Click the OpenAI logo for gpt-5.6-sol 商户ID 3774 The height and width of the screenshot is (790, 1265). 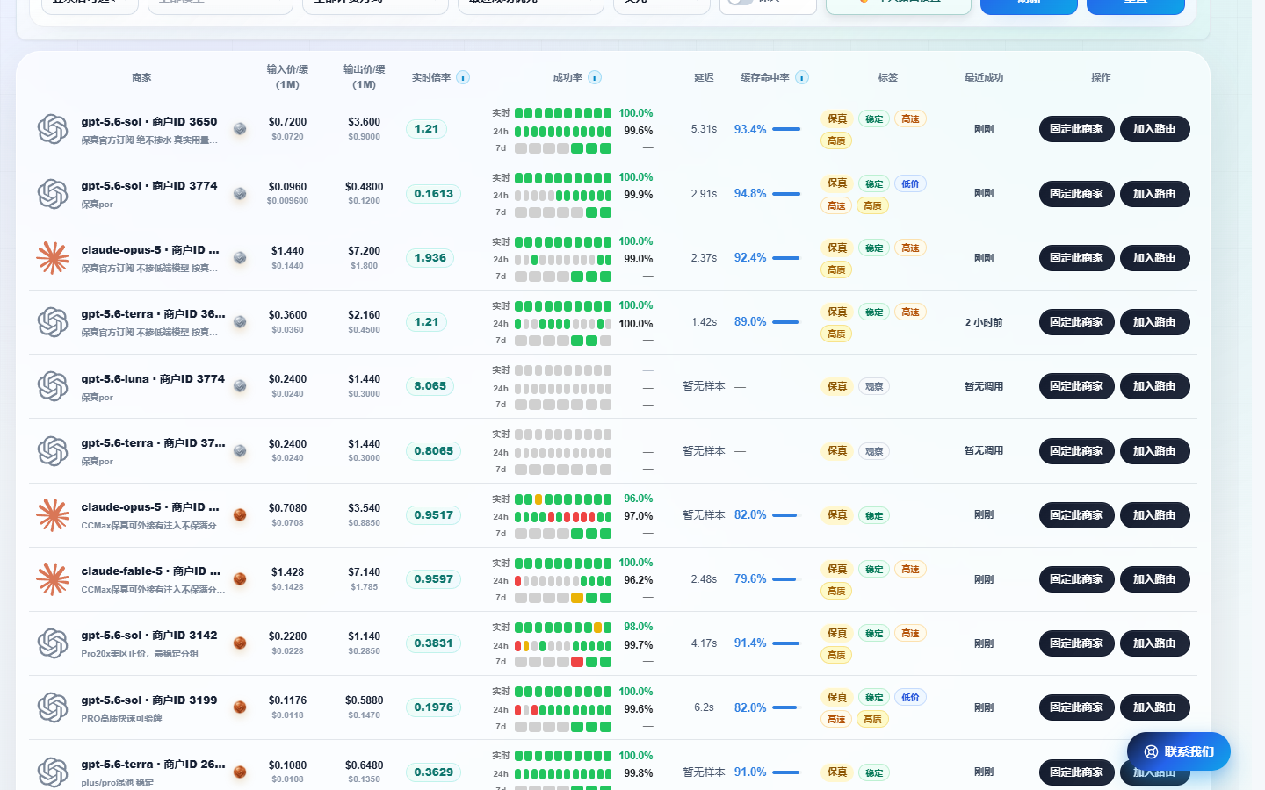(x=53, y=194)
